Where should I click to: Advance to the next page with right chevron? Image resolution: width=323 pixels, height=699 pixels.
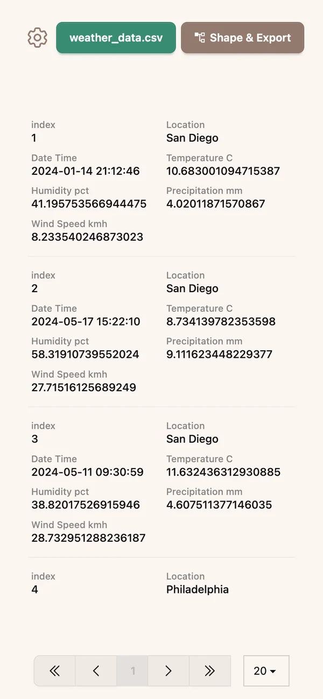(168, 670)
